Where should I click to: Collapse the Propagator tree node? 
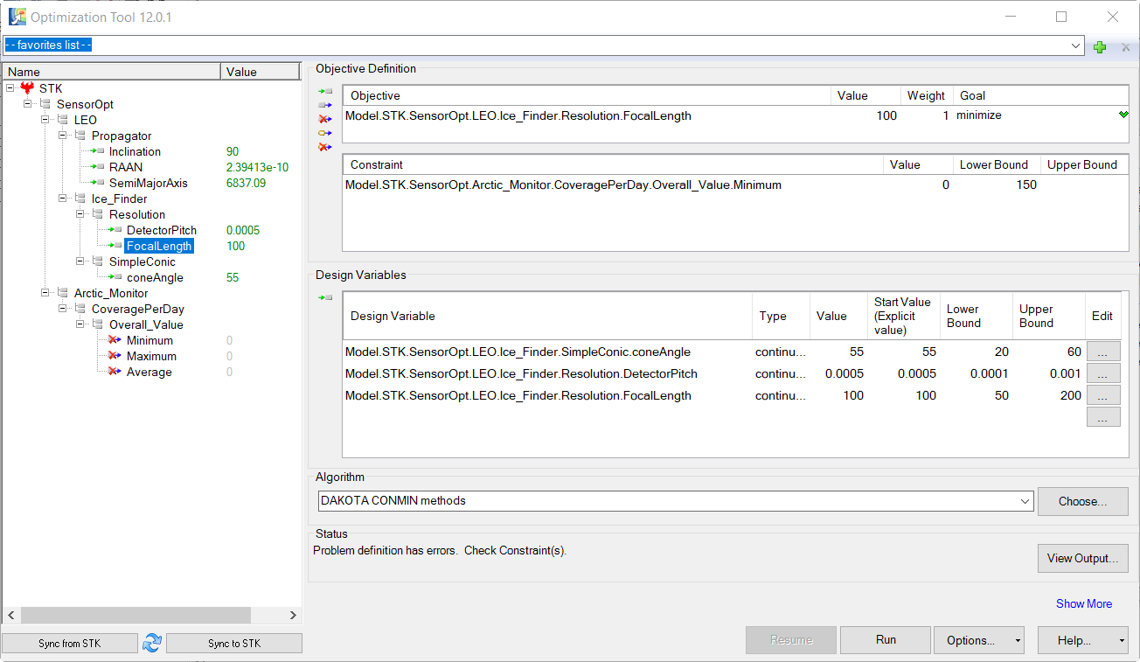pos(63,136)
